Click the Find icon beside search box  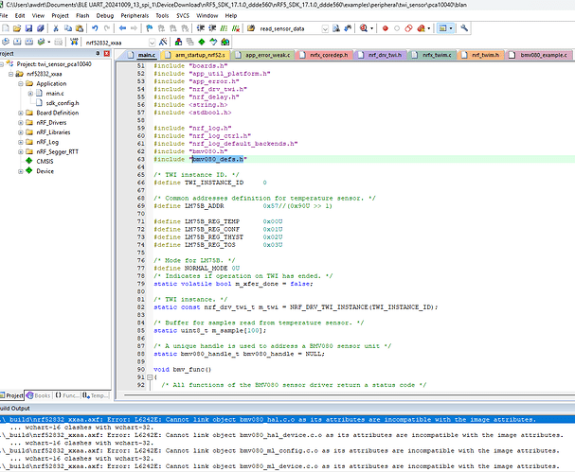[336, 28]
